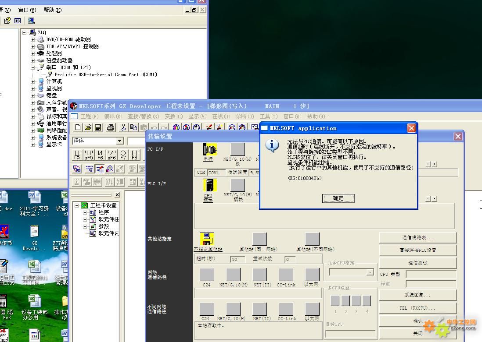Collapse 端口 (COM 和 LPT) node
This screenshot has height=342, width=482.
[32, 67]
